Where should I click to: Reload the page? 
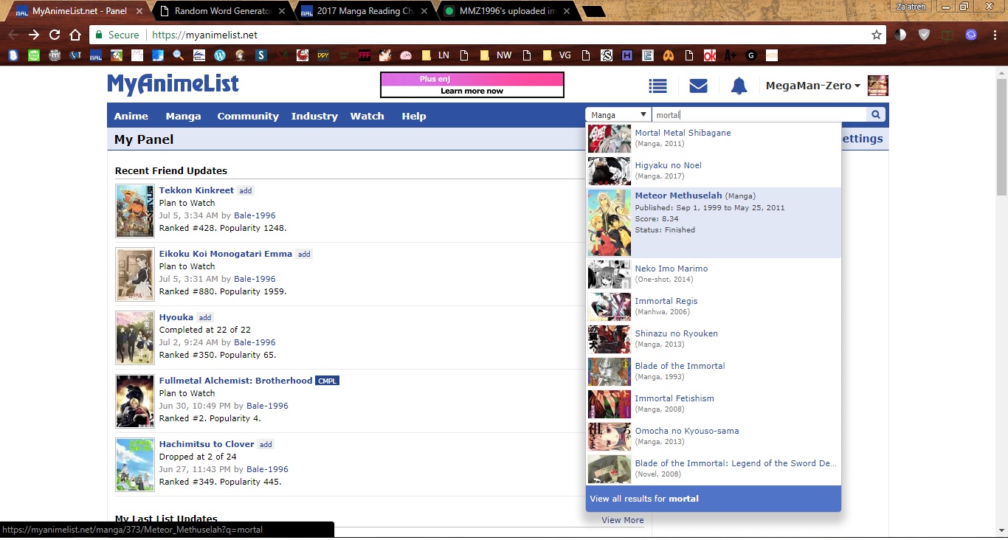[x=55, y=35]
